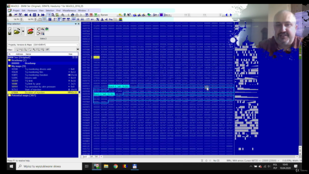
Task: Select the Tq monitoring drivers wish map
Action: [43, 69]
